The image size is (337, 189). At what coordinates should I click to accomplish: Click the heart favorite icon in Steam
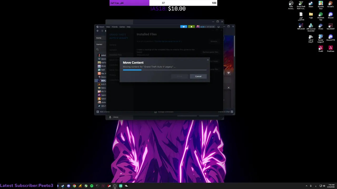point(229,73)
